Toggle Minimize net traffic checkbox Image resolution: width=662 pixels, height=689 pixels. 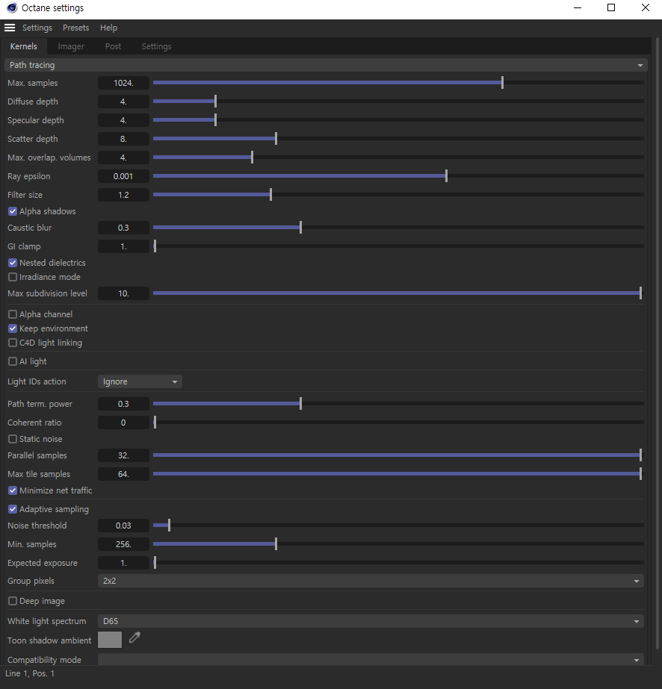click(x=13, y=490)
